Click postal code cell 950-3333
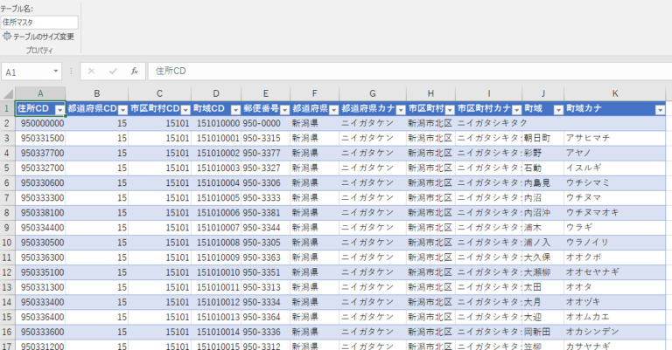The width and height of the screenshot is (672, 350). point(266,198)
